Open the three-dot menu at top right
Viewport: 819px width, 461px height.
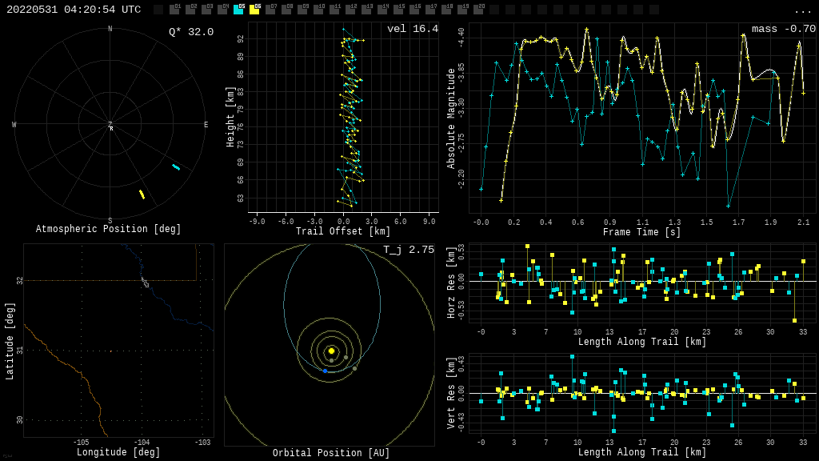[x=802, y=10]
